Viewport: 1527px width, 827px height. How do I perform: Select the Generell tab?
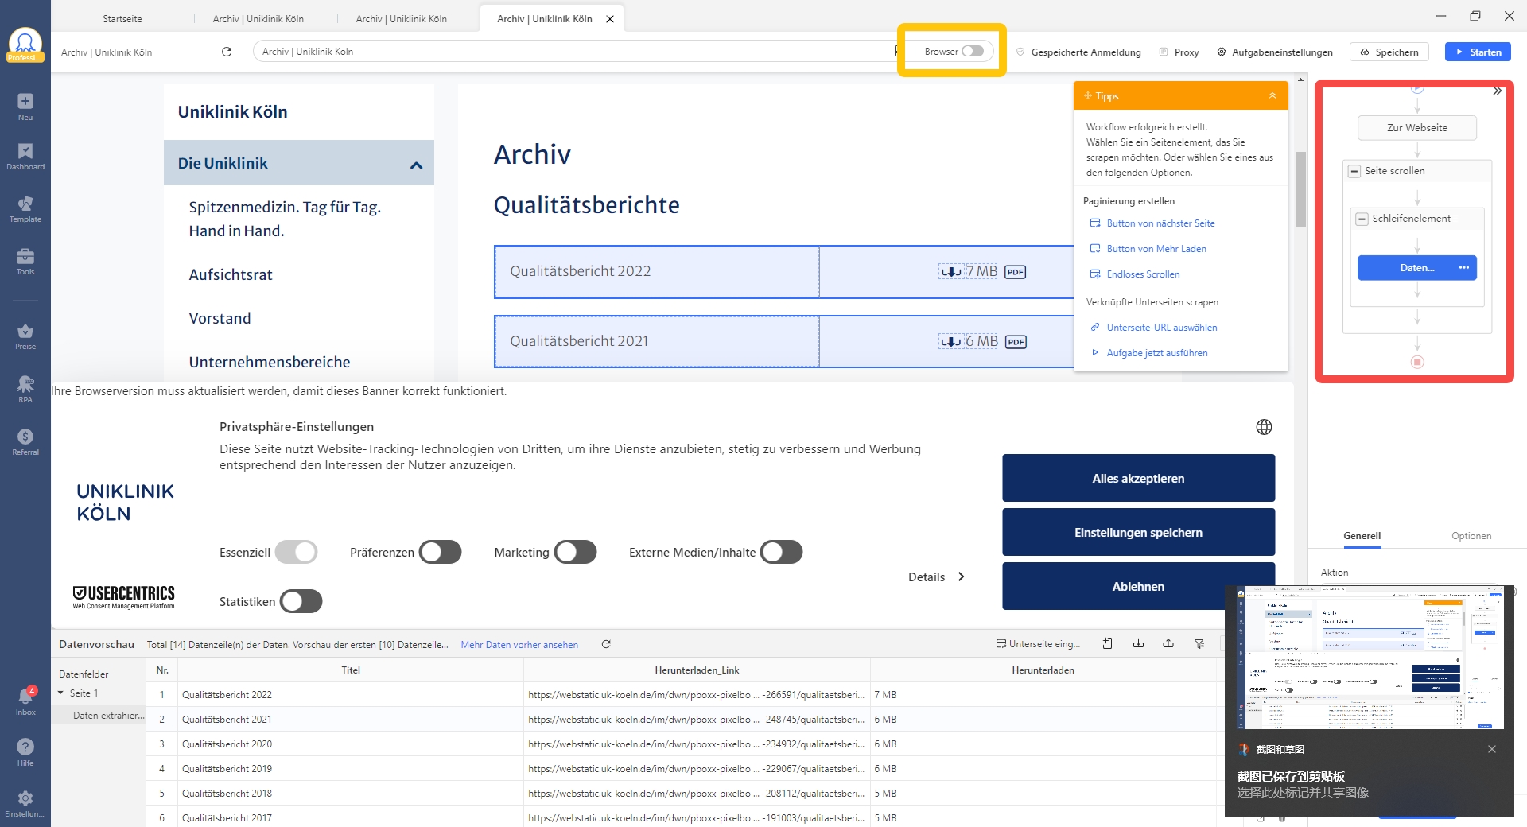[x=1362, y=536]
